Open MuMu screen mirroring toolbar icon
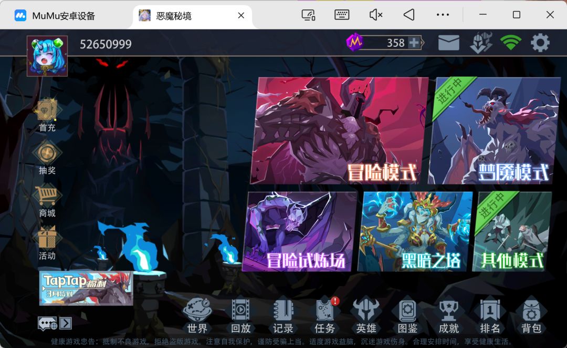This screenshot has height=348, width=567. click(x=309, y=15)
